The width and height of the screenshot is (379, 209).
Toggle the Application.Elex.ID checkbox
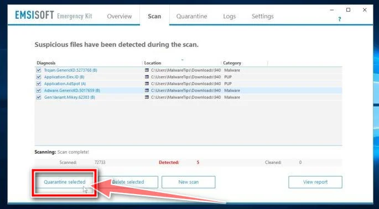click(x=38, y=77)
